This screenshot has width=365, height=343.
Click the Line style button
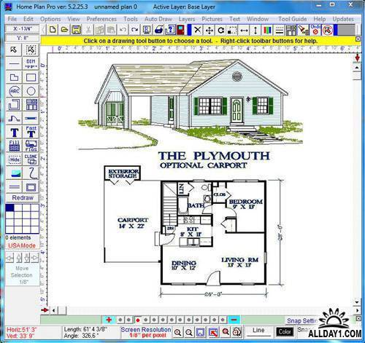coord(258,331)
